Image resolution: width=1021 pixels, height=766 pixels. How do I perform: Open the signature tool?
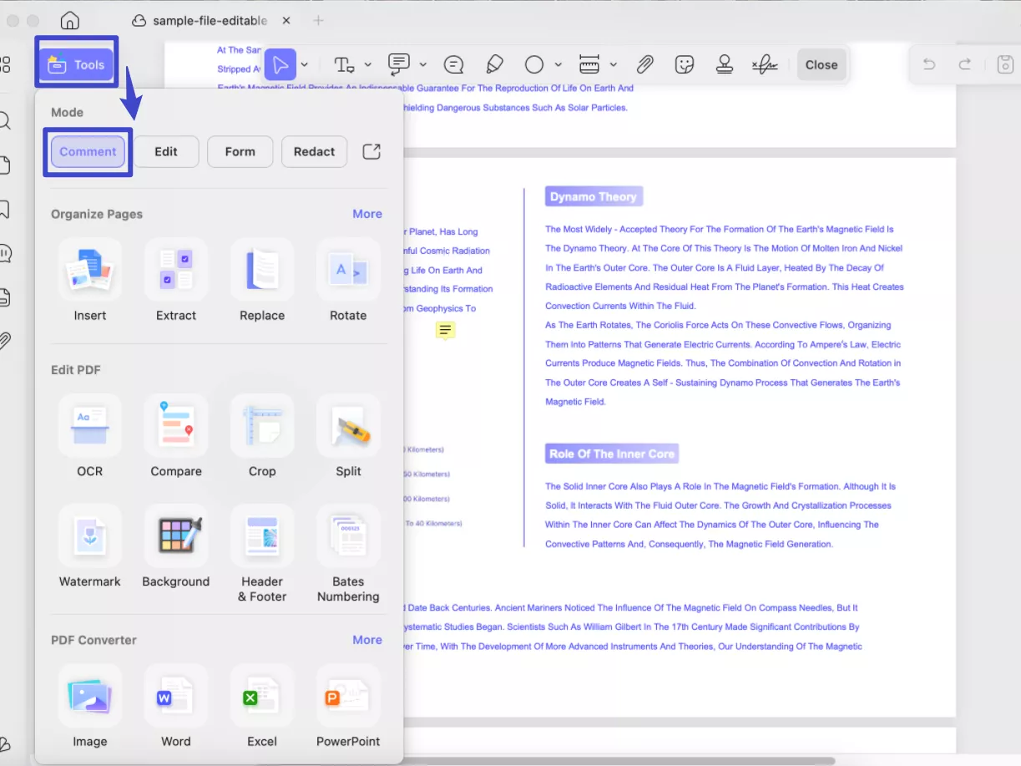coord(765,63)
